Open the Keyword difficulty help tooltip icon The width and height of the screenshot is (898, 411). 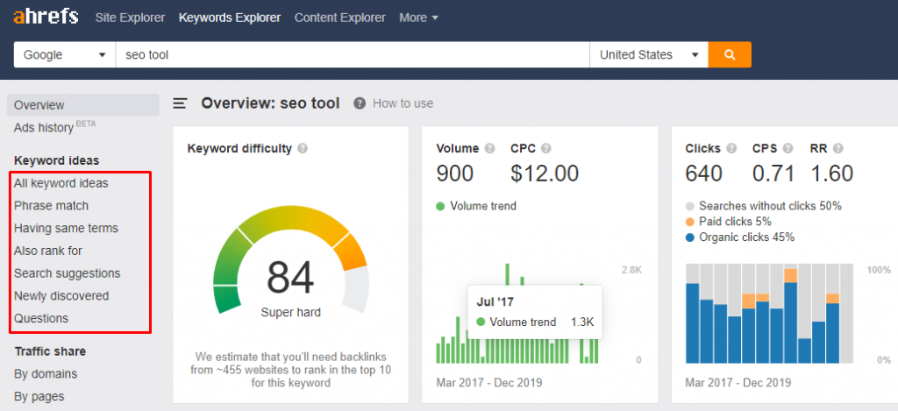[303, 149]
